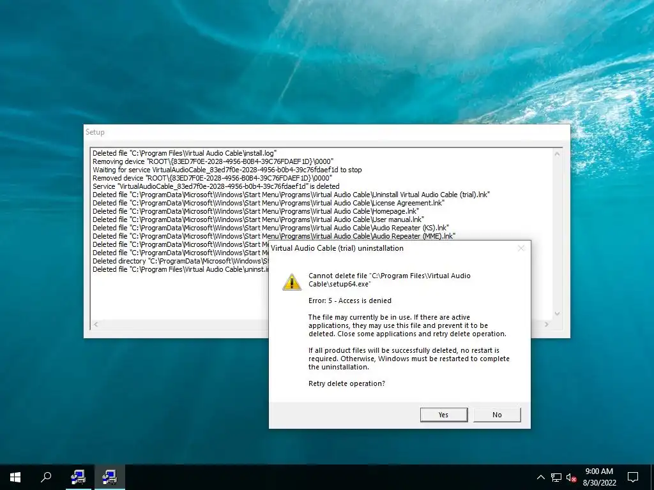Click No to skip retrying deletion

(497, 415)
